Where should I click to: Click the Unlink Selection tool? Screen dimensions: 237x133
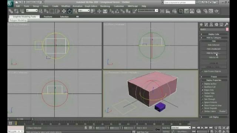pos(16,11)
